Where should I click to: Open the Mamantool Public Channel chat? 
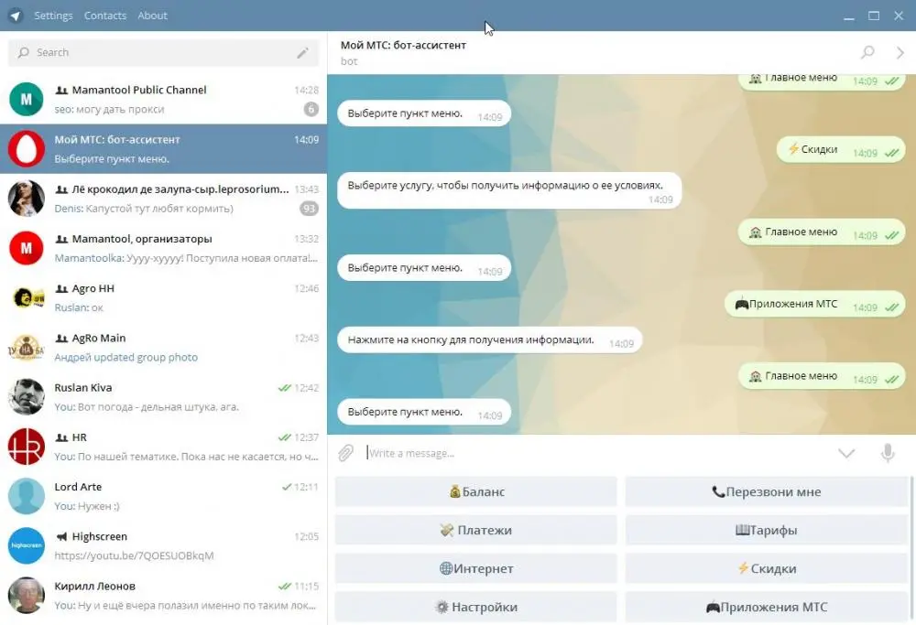[x=164, y=99]
